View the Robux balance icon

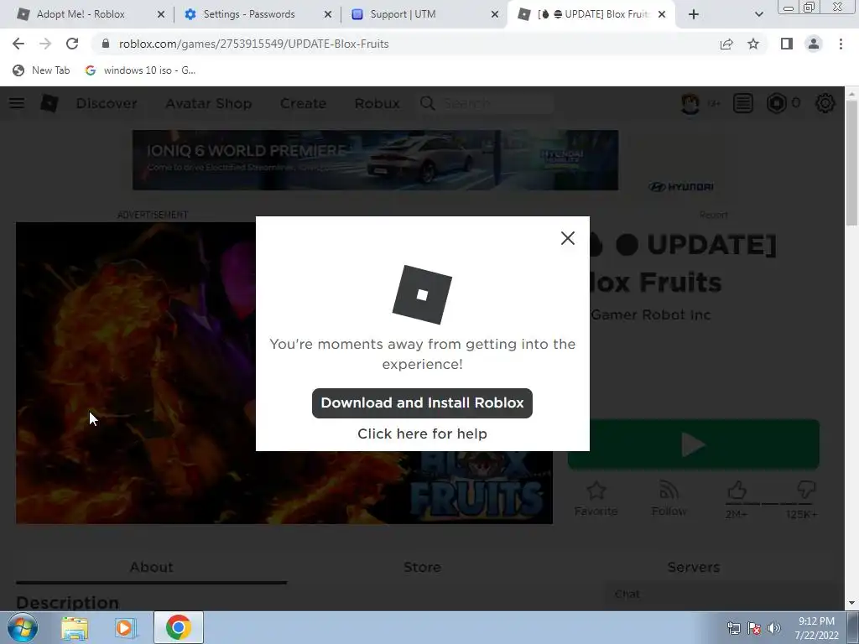776,103
